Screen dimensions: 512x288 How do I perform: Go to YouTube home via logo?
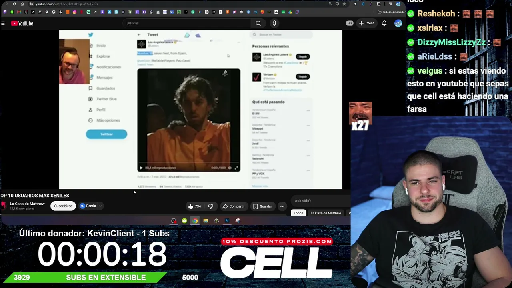coord(22,23)
